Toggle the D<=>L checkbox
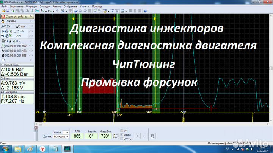Image resolution: width=273 pixels, height=153 pixels. [x=122, y=139]
